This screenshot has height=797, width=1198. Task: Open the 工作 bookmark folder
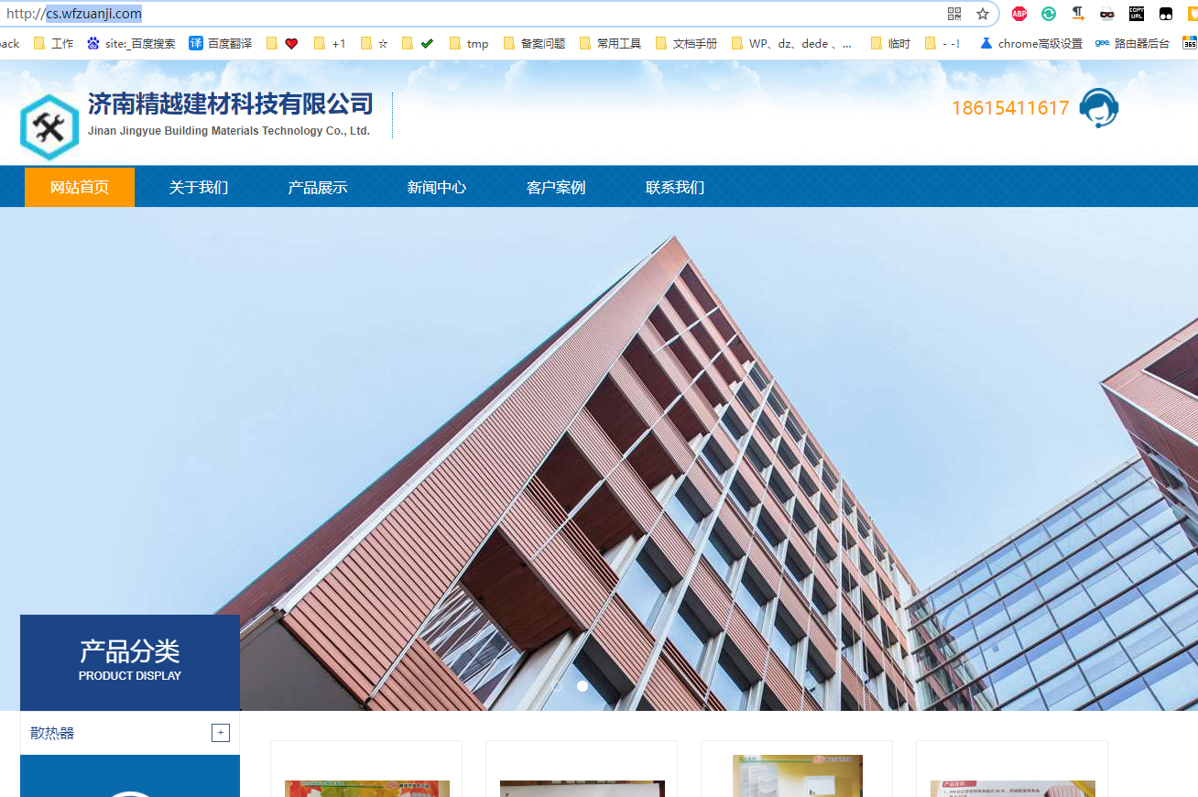pyautogui.click(x=54, y=43)
